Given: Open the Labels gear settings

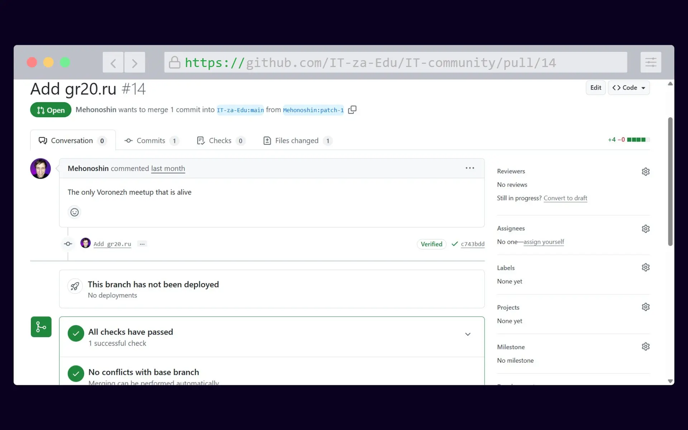Looking at the screenshot, I should click(645, 267).
